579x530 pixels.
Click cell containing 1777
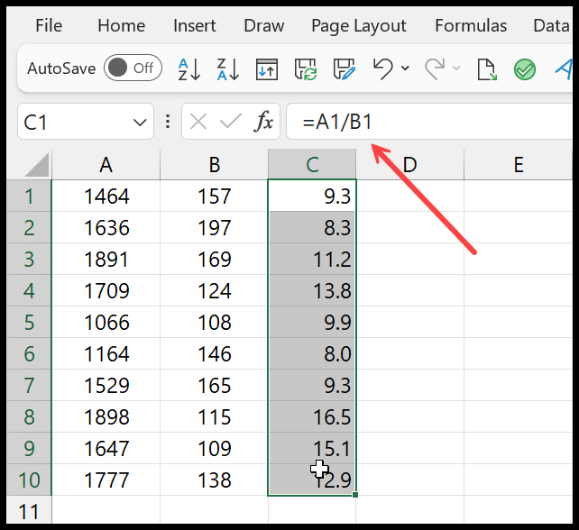tap(106, 480)
